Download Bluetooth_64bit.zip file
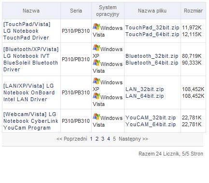The width and height of the screenshot is (209, 183). pyautogui.click(x=152, y=63)
